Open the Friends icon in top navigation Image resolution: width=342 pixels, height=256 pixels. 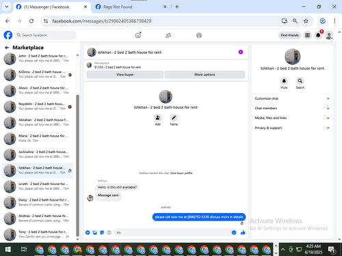click(168, 35)
